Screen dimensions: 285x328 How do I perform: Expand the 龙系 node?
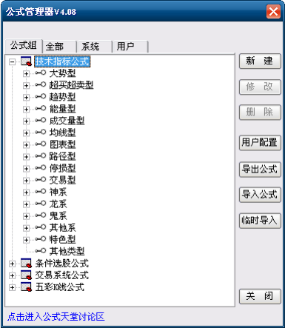pyautogui.click(x=26, y=204)
